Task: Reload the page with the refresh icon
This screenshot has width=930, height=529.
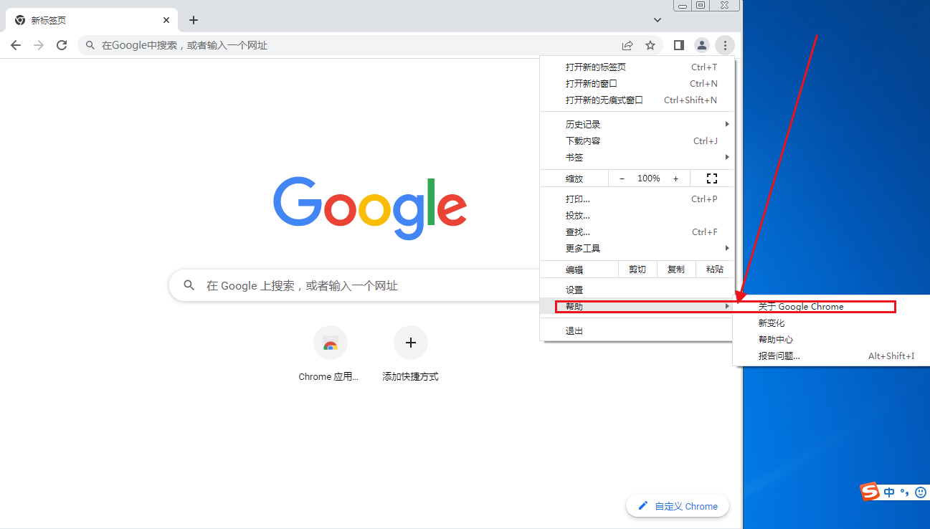Action: tap(62, 45)
